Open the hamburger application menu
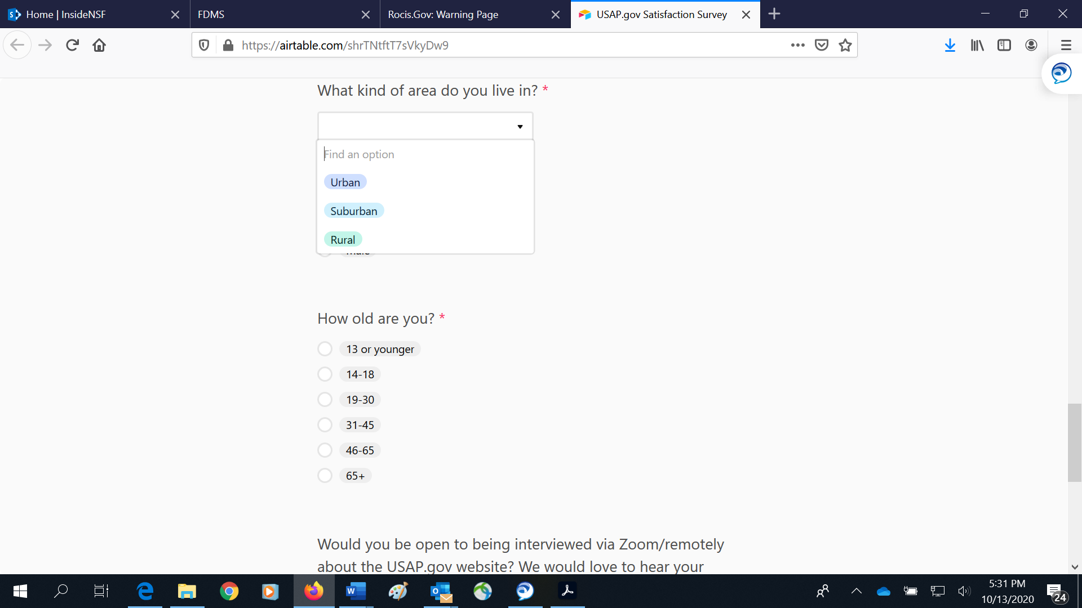The image size is (1082, 608). point(1066,45)
